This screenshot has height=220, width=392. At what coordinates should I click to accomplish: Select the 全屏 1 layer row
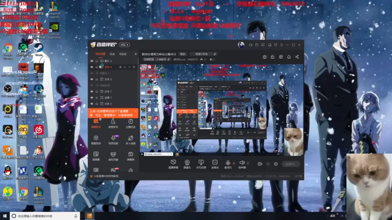click(x=113, y=97)
